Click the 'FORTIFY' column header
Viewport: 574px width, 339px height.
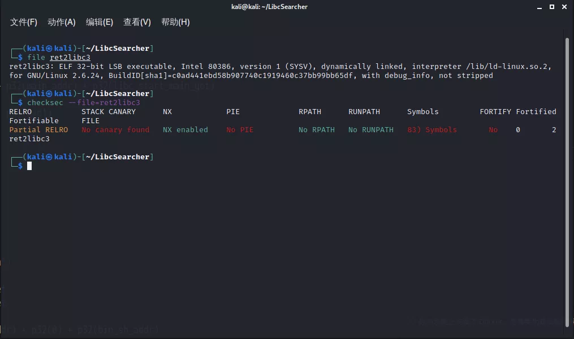(495, 111)
